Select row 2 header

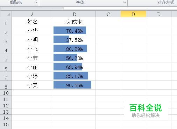click(6, 31)
